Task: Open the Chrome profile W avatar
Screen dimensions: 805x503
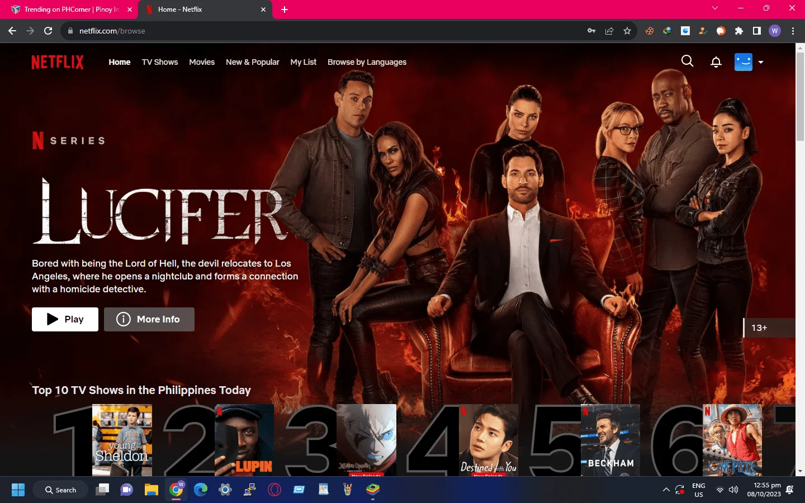Action: [775, 31]
